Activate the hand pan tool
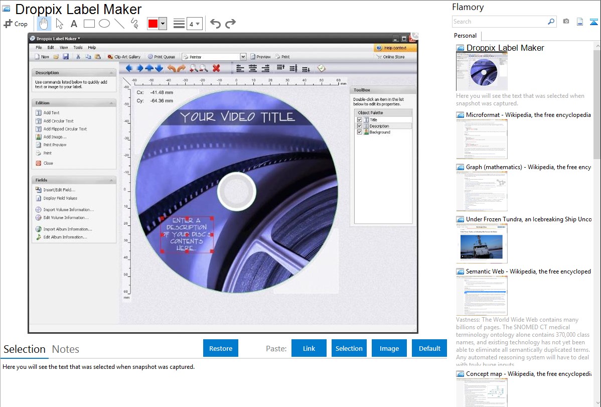Image resolution: width=601 pixels, height=407 pixels. 44,24
